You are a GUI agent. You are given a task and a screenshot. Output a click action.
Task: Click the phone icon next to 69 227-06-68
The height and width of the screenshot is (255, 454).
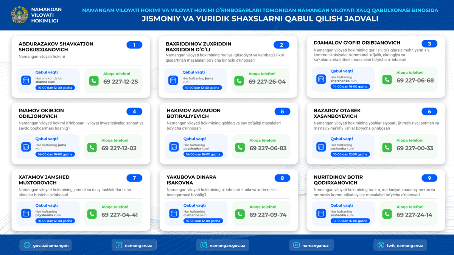(x=387, y=80)
